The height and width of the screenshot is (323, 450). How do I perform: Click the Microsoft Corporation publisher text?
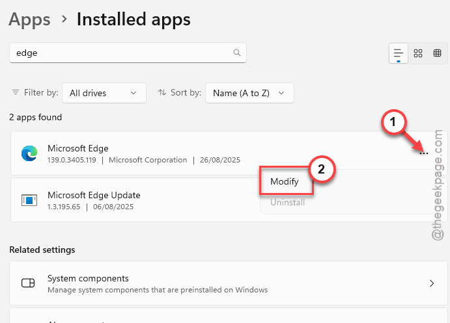148,160
